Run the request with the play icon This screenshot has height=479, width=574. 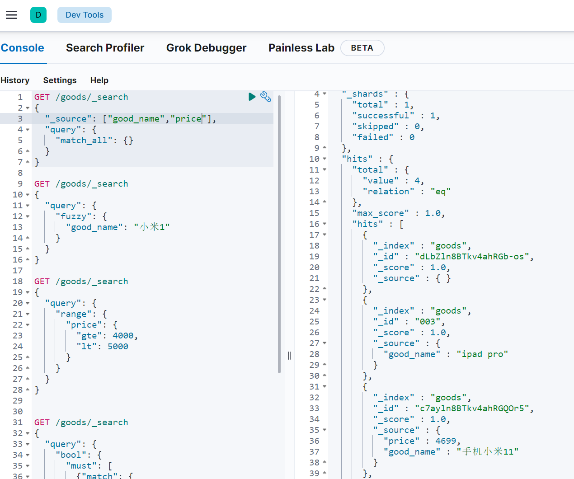252,97
